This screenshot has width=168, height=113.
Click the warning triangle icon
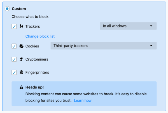click(22, 87)
